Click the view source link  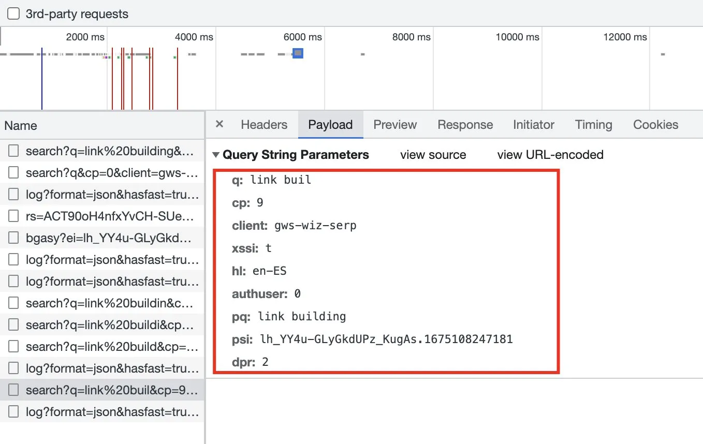433,155
